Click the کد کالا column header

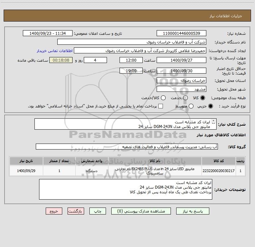[x=219, y=161]
